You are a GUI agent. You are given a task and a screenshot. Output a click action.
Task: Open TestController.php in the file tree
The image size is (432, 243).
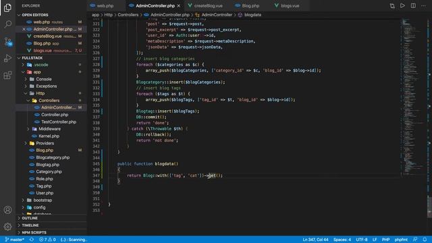[59, 122]
